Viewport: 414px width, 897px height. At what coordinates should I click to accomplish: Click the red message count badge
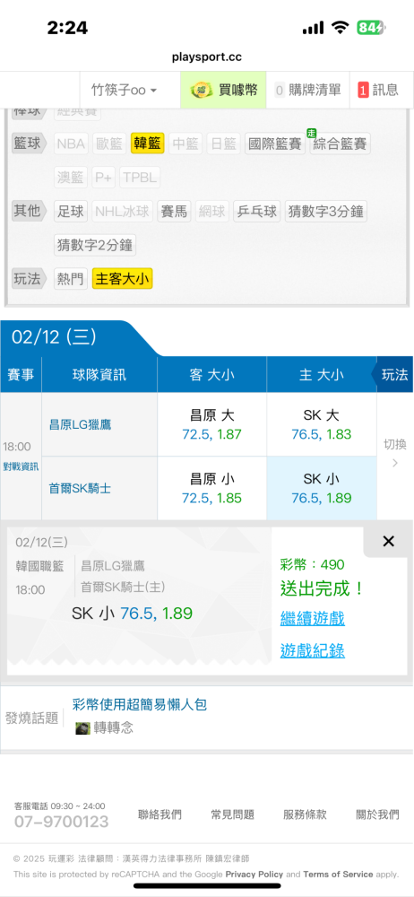[x=363, y=90]
